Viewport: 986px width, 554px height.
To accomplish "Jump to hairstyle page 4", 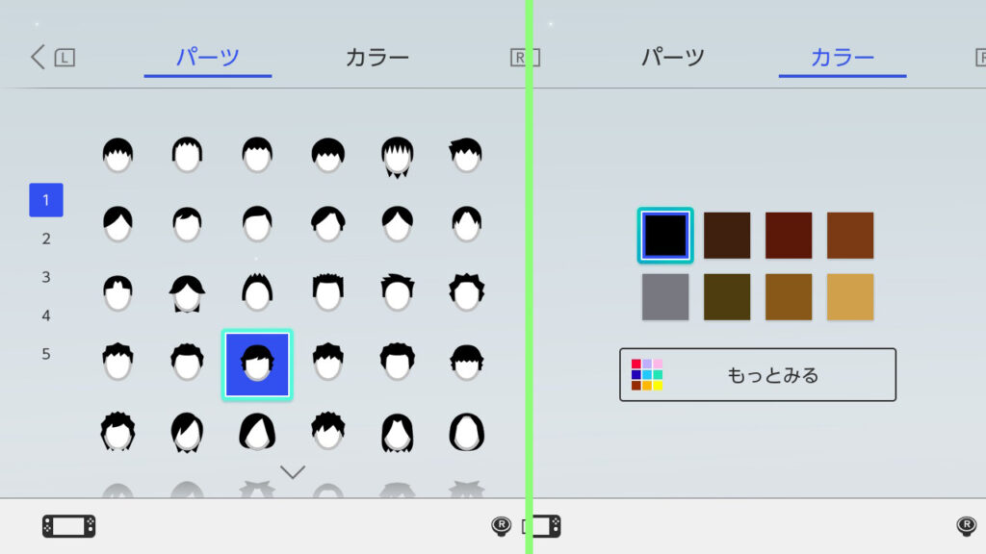I will click(x=46, y=315).
